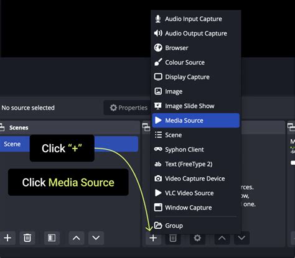
Task: Click the camera icon beside Video Capture Device
Action: 158,178
